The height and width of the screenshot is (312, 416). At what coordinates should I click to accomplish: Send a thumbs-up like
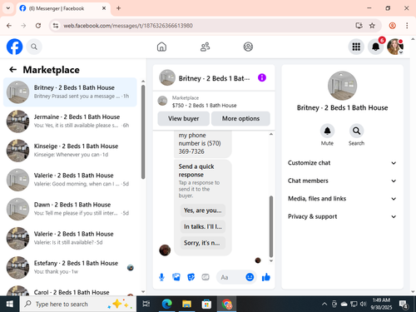(x=266, y=277)
